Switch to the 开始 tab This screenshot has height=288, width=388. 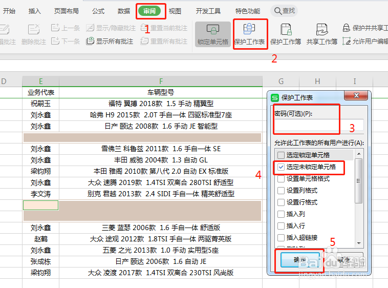(9, 11)
